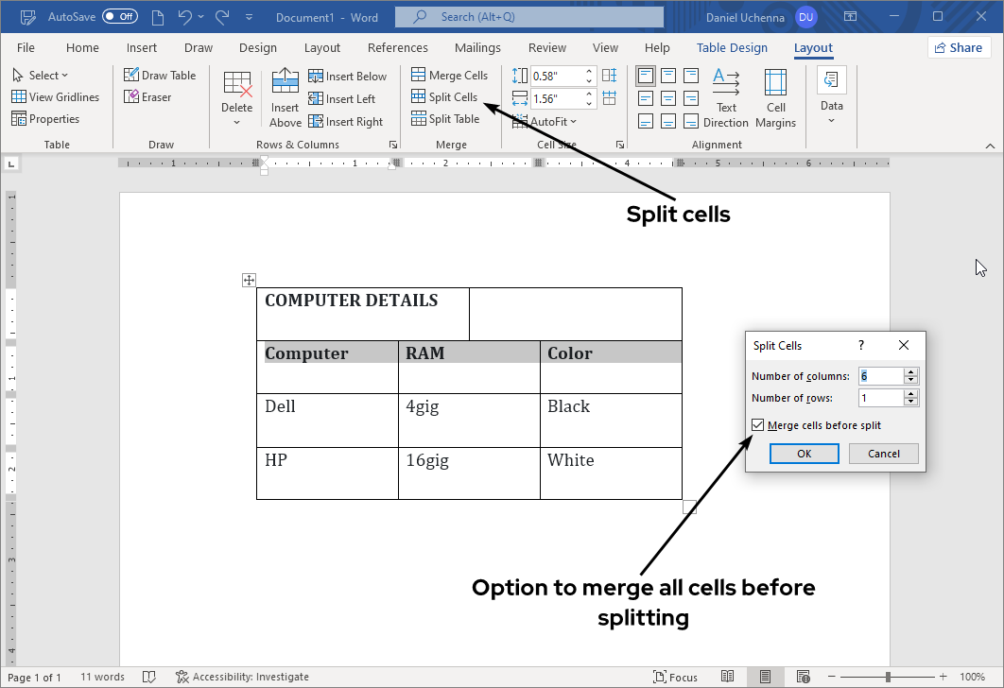The width and height of the screenshot is (1004, 688).
Task: Toggle View Gridlines on
Action: 56,96
